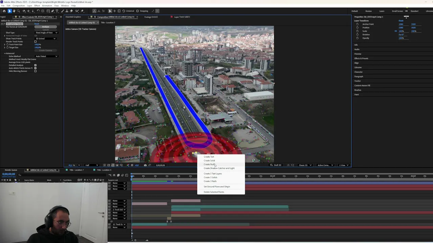The width and height of the screenshot is (433, 243).
Task: Click the Local Axis mode icon
Action: pos(94,11)
